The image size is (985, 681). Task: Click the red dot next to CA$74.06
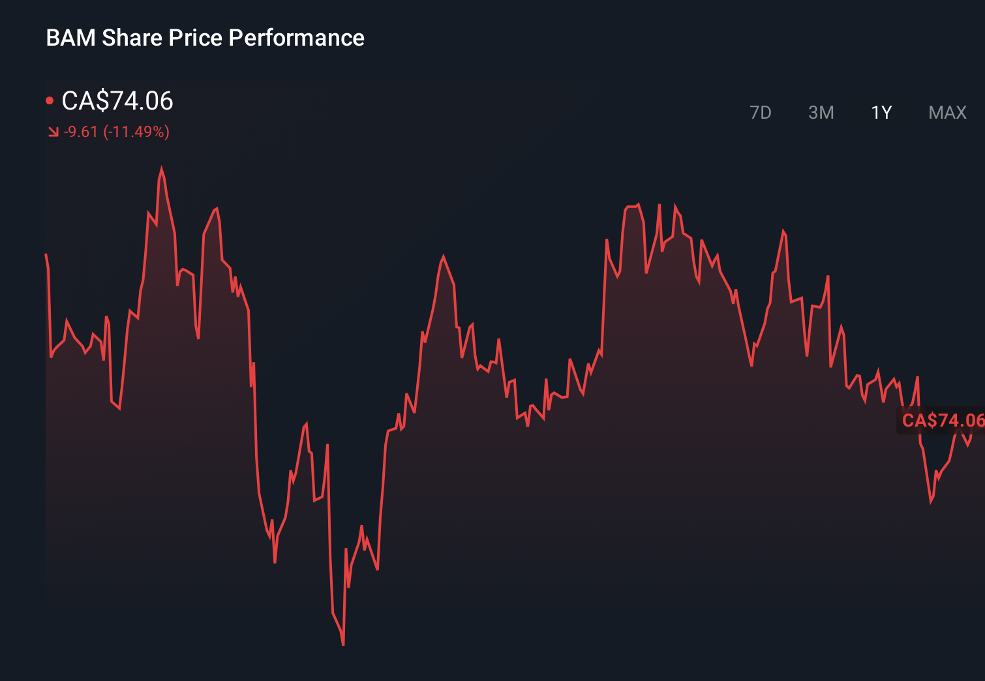(x=50, y=99)
